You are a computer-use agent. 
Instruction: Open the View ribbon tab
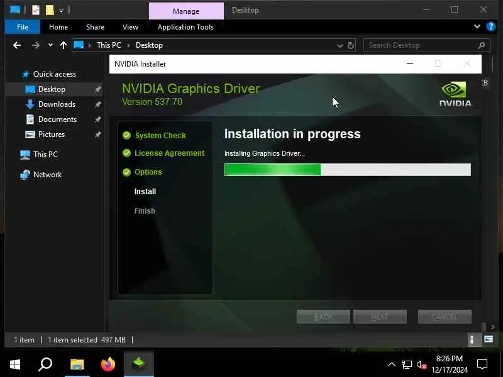pyautogui.click(x=130, y=27)
